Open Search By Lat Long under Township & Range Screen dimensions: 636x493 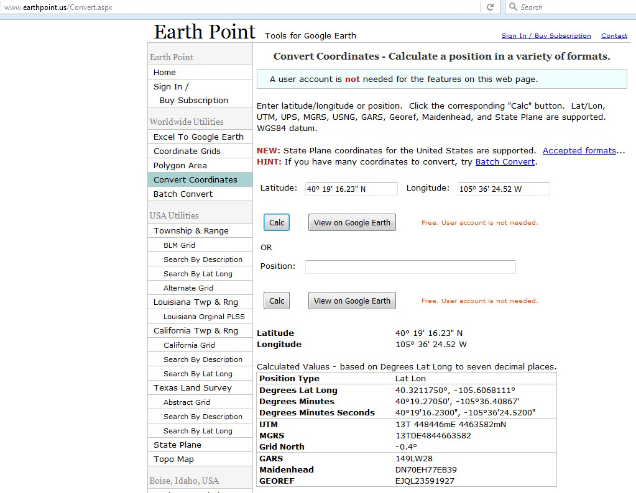click(x=200, y=274)
